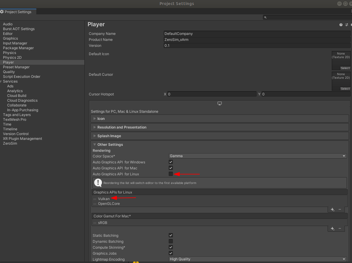Click the settings search field

pos(307,18)
